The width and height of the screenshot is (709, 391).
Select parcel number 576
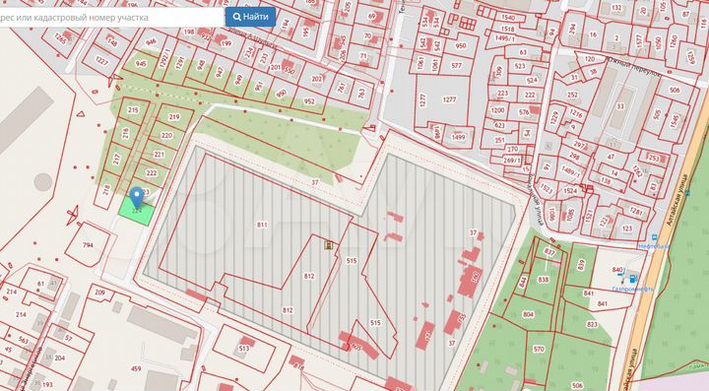pyautogui.click(x=524, y=112)
